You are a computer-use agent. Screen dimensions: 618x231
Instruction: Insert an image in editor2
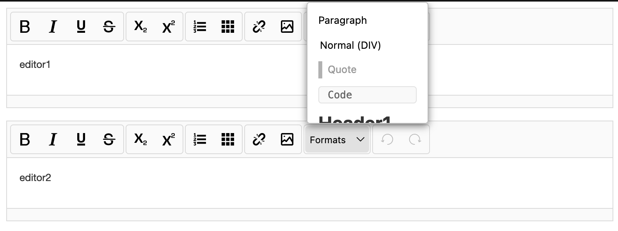pos(287,139)
